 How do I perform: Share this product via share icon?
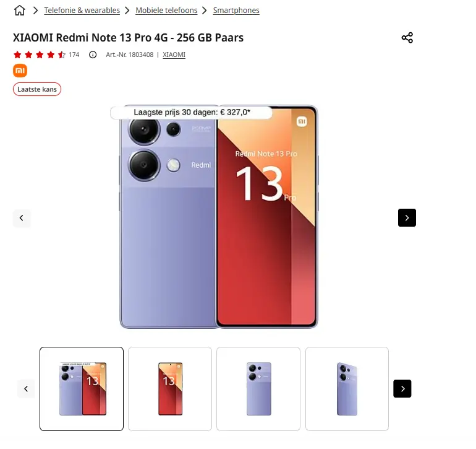point(407,38)
